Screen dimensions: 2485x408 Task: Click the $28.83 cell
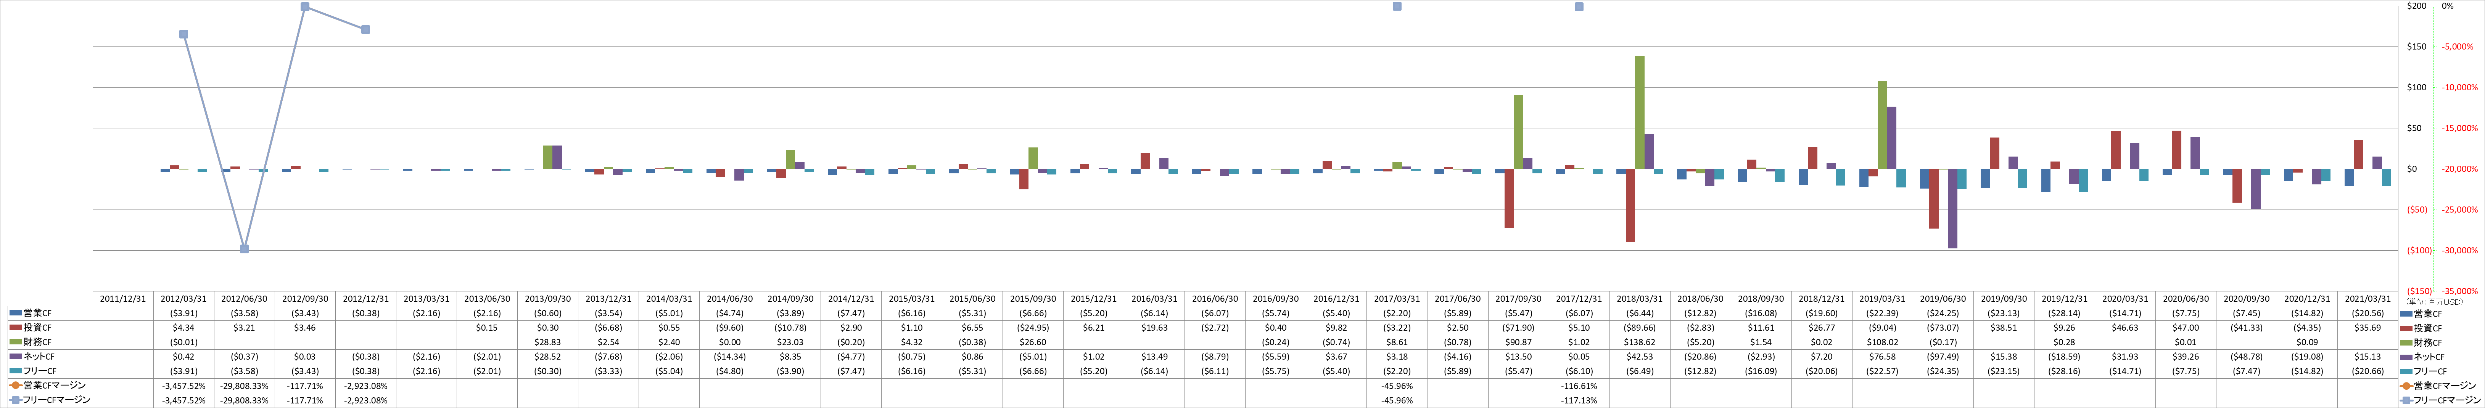[x=547, y=342]
